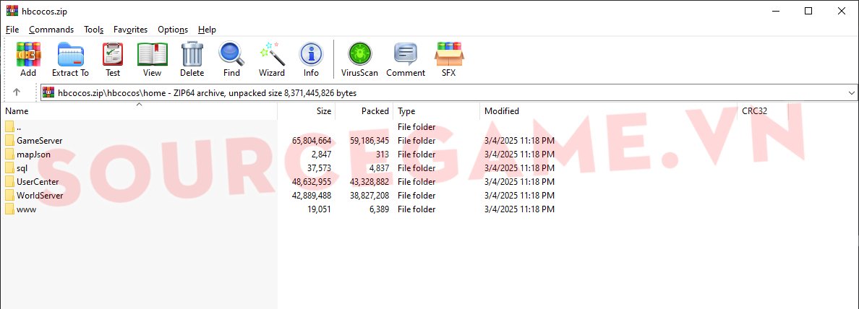
Task: Sort files by Name column header
Action: click(17, 111)
